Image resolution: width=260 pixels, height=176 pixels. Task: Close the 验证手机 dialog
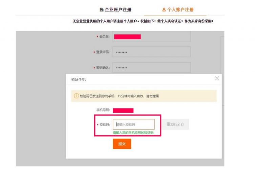217,78
